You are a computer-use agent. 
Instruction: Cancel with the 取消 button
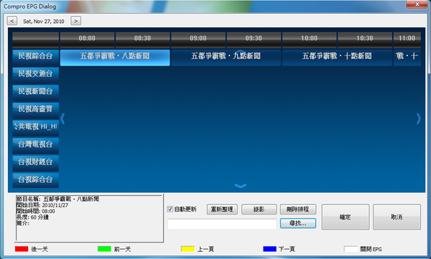point(397,217)
